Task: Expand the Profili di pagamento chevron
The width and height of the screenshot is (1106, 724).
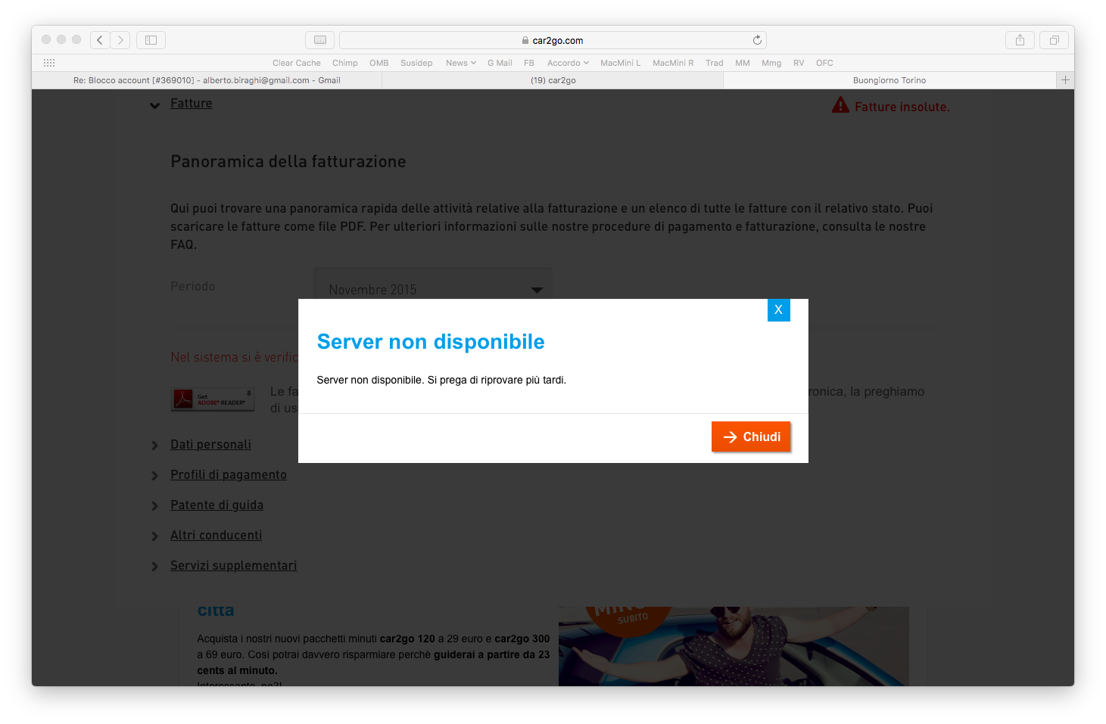Action: point(154,475)
